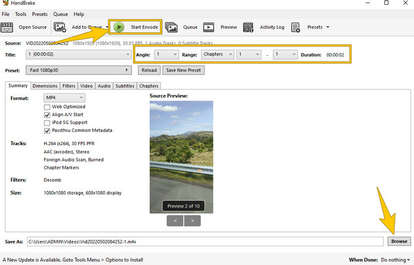
Task: Switch to the Summary tab
Action: [x=18, y=85]
